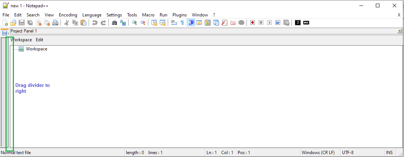404x157 pixels.
Task: Close the Project Panel 1 with its X
Action: coord(400,31)
